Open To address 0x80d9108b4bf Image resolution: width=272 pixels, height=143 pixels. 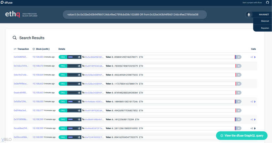pyautogui.click(x=94, y=119)
